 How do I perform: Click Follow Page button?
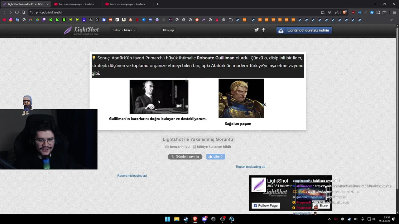coord(266,206)
